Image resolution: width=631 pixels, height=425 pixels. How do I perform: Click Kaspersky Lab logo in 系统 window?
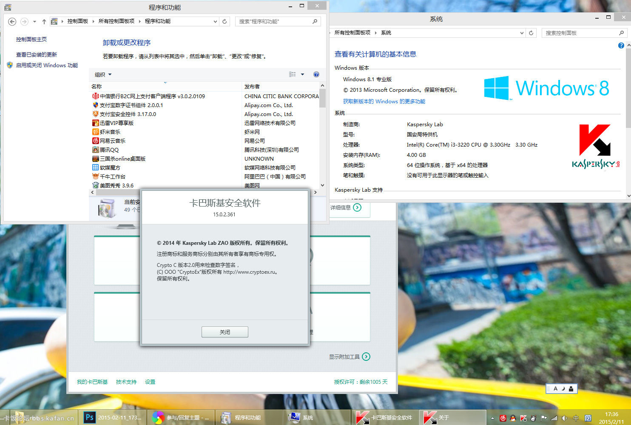[x=596, y=147]
